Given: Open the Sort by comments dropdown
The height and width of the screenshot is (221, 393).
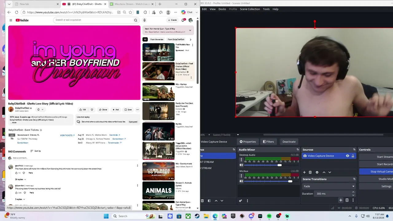Looking at the screenshot, I should click(36, 151).
